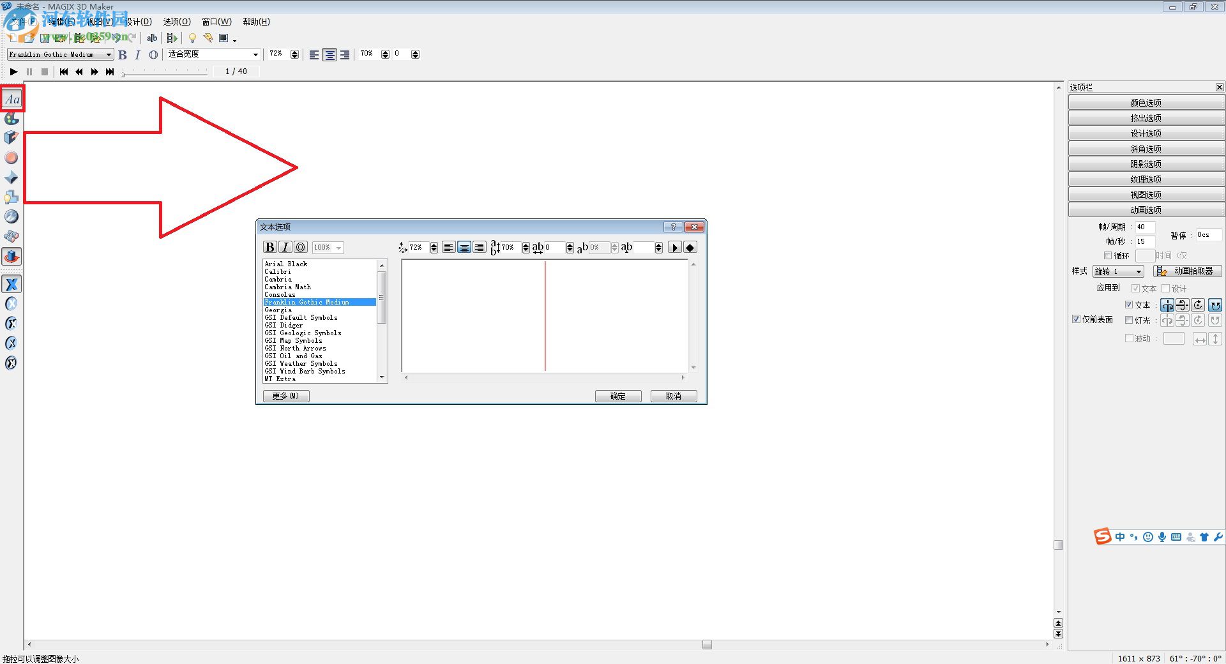Open the 帮助 menu

click(255, 21)
